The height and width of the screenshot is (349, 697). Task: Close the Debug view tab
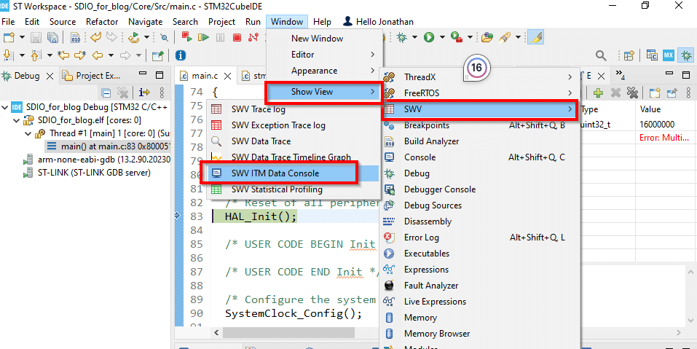[50, 76]
